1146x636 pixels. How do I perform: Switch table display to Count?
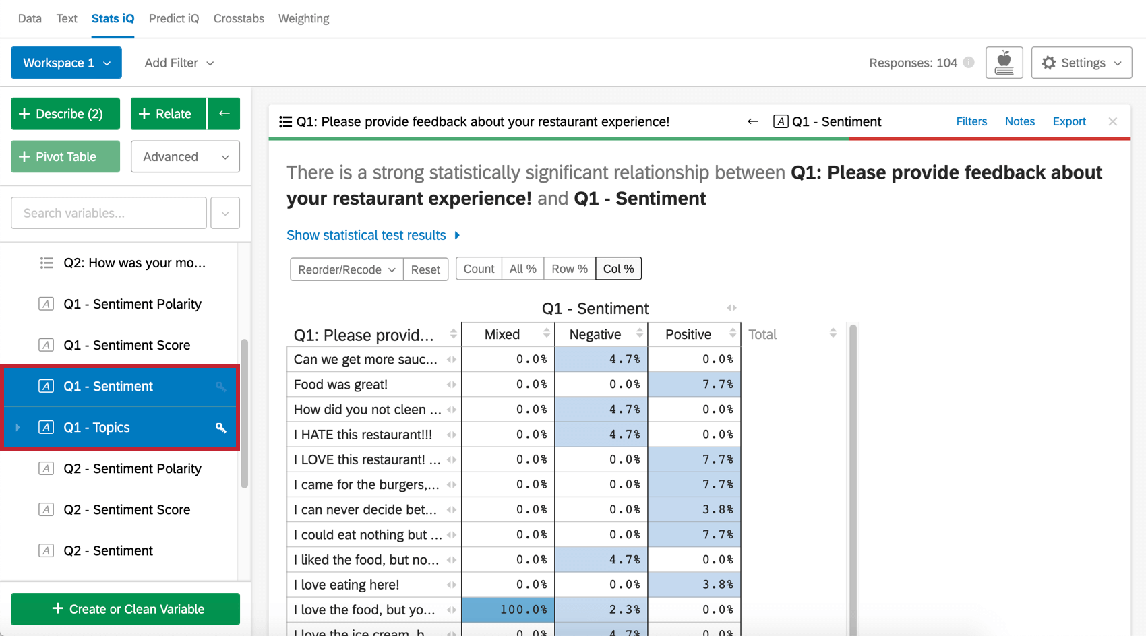pos(479,269)
